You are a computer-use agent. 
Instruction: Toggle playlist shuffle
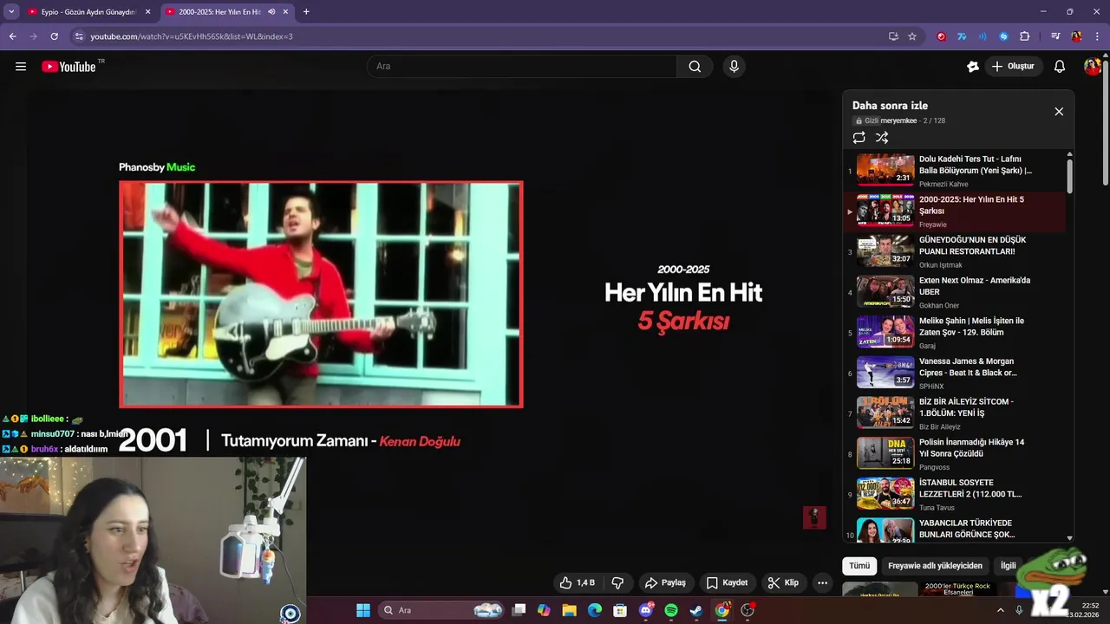tap(882, 138)
